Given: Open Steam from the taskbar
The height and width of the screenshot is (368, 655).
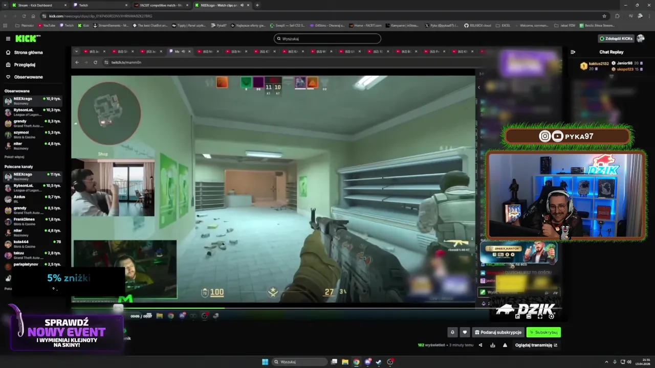Looking at the screenshot, I should pyautogui.click(x=379, y=362).
